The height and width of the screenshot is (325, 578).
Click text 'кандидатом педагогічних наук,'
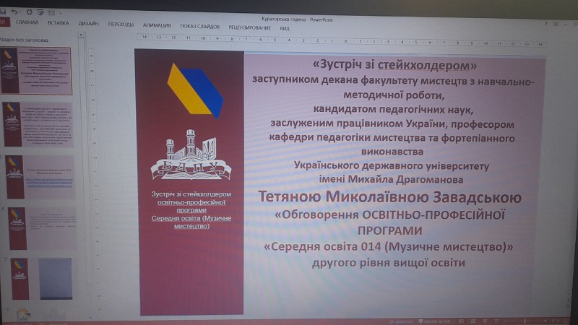pos(393,110)
